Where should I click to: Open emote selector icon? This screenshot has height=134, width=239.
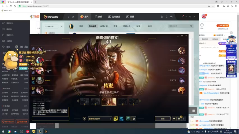click(x=134, y=119)
